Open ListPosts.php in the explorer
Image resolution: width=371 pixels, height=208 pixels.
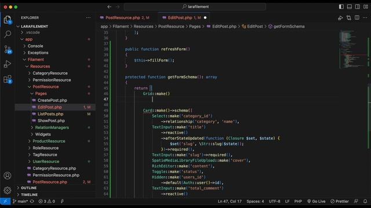50,114
